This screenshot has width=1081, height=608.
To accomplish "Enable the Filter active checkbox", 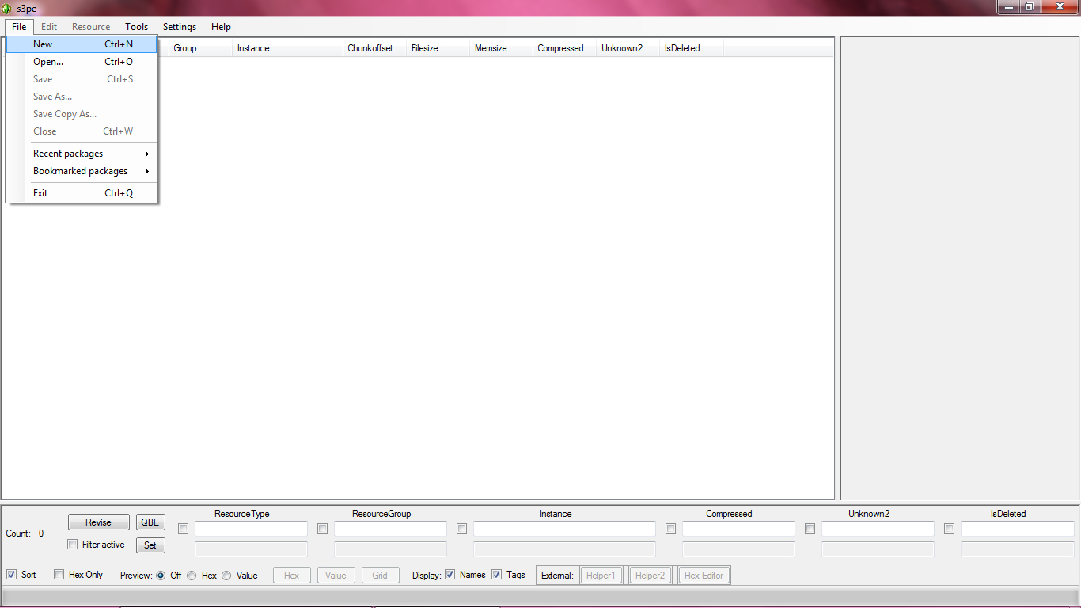I will pos(72,545).
